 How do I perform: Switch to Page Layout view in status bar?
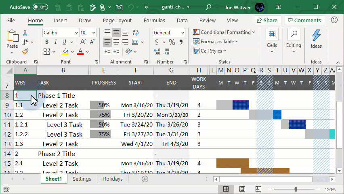tap(242, 189)
